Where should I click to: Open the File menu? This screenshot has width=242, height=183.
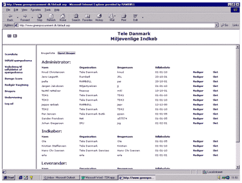[x=8, y=10]
